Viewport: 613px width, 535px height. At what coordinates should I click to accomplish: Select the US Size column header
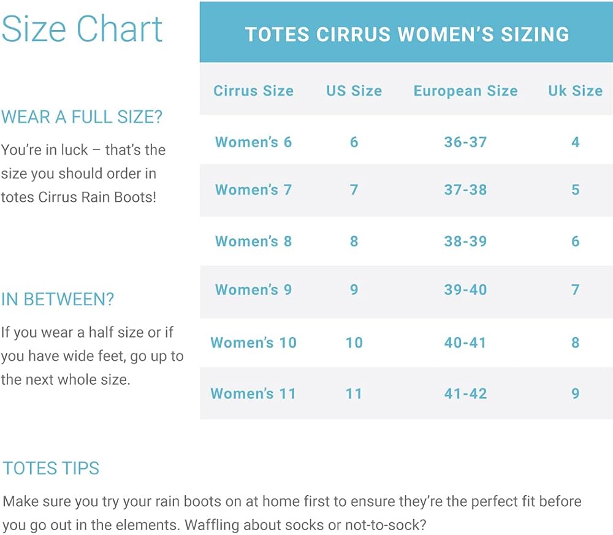tap(354, 91)
